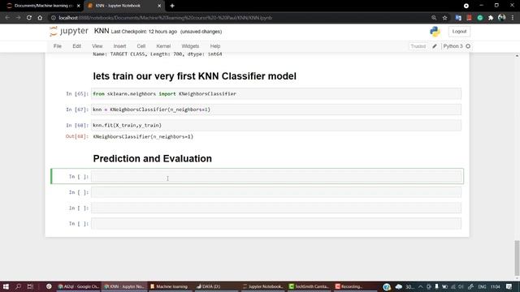Open the Edit menu

click(x=76, y=46)
